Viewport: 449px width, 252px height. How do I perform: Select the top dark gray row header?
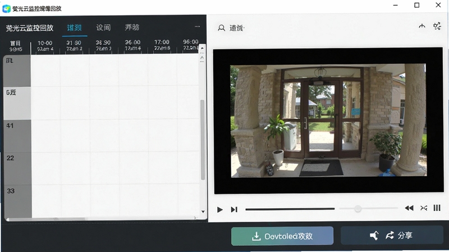pyautogui.click(x=17, y=71)
